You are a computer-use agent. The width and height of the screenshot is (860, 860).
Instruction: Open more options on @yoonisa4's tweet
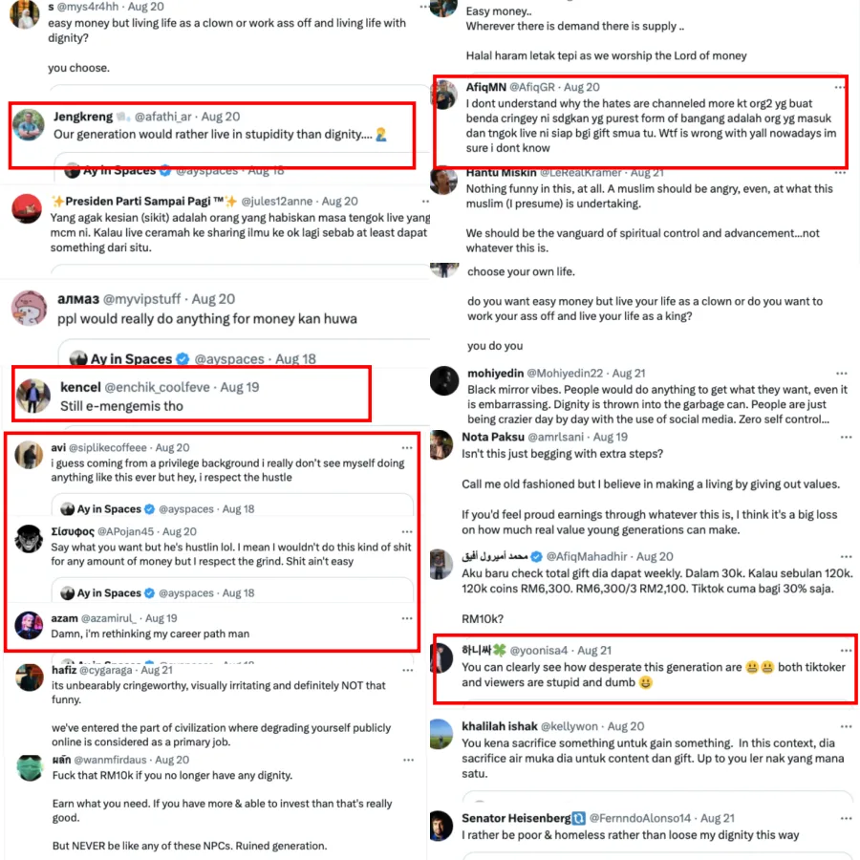coord(846,651)
